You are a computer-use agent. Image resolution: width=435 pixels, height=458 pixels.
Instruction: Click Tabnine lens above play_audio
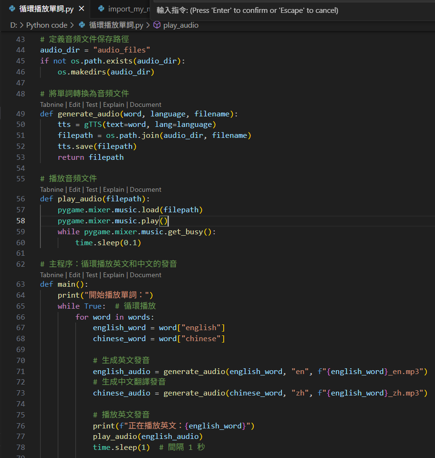coord(52,189)
